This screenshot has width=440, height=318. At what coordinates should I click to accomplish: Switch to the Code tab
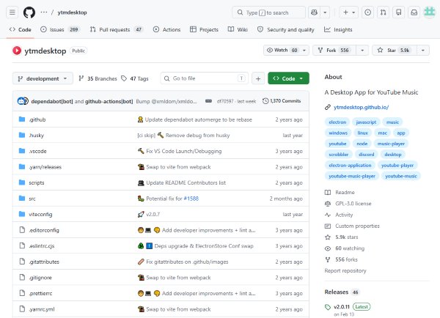click(21, 29)
